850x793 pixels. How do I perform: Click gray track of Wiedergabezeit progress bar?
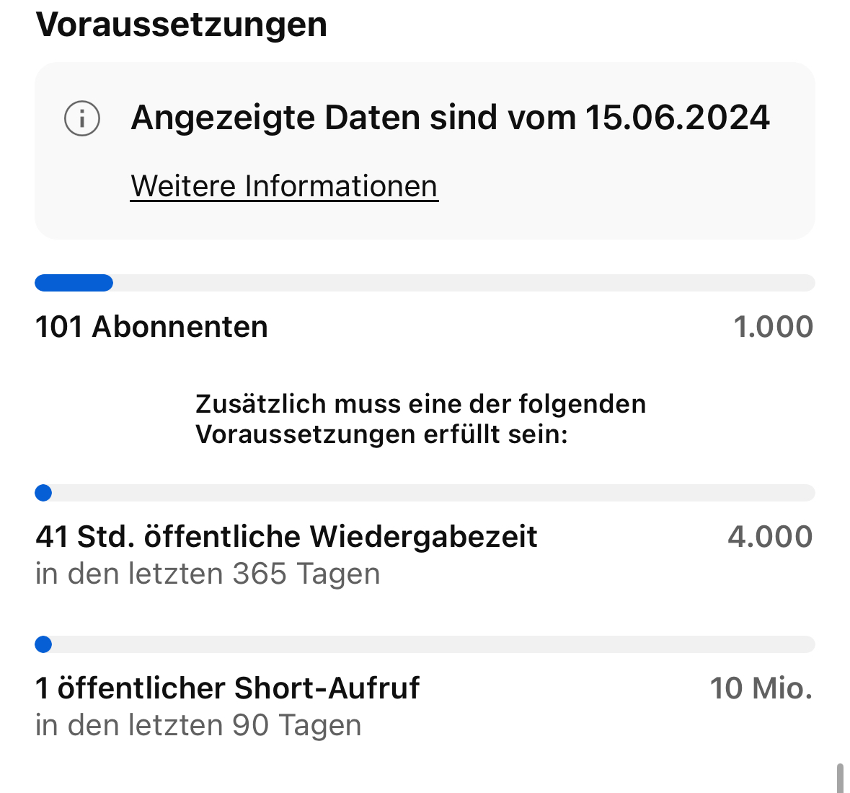(x=433, y=493)
